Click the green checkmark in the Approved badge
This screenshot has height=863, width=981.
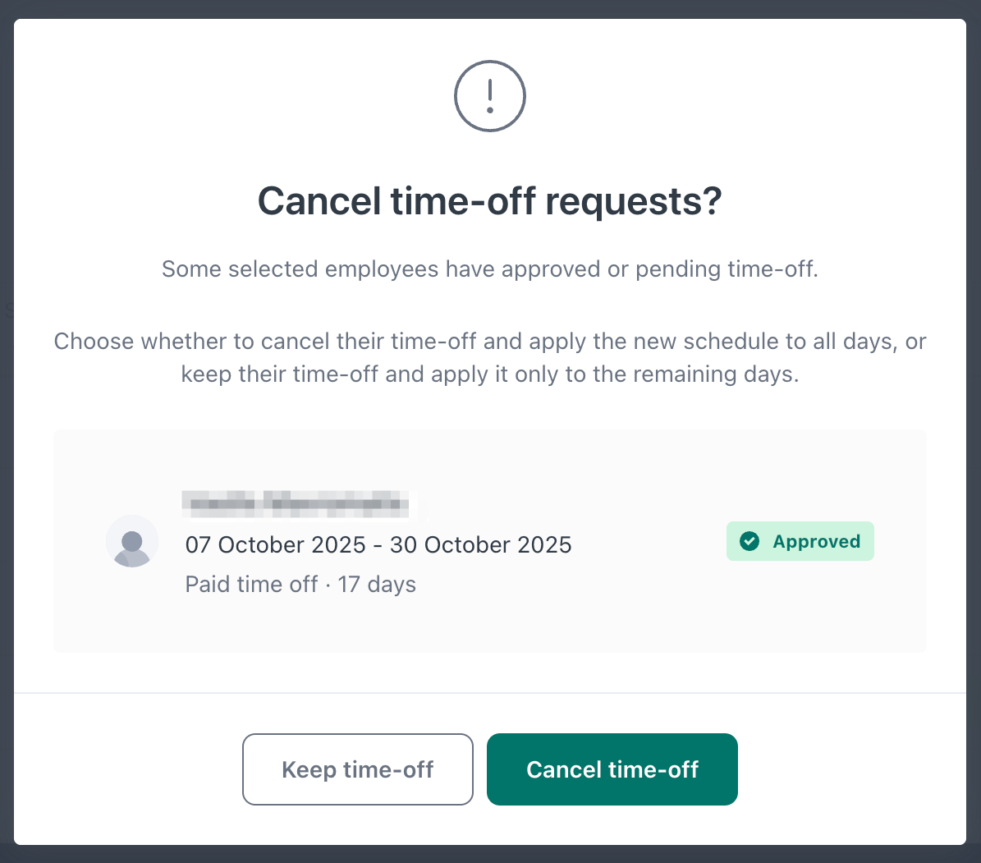749,541
